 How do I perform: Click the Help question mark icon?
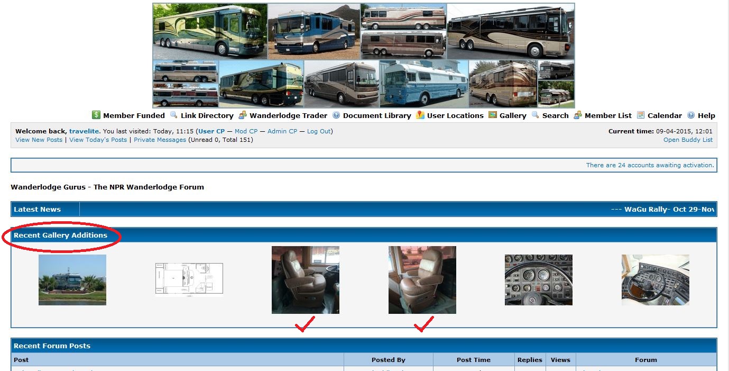(691, 115)
